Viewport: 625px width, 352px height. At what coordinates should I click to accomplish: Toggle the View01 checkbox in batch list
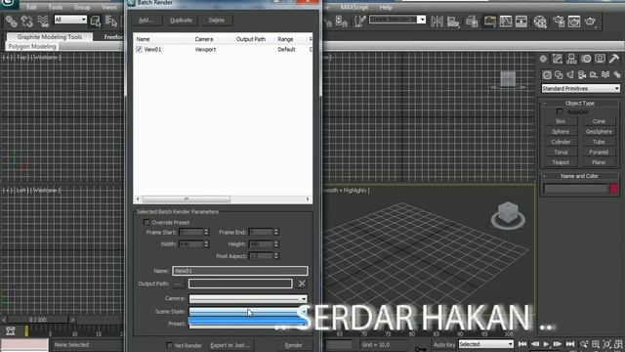[x=139, y=50]
